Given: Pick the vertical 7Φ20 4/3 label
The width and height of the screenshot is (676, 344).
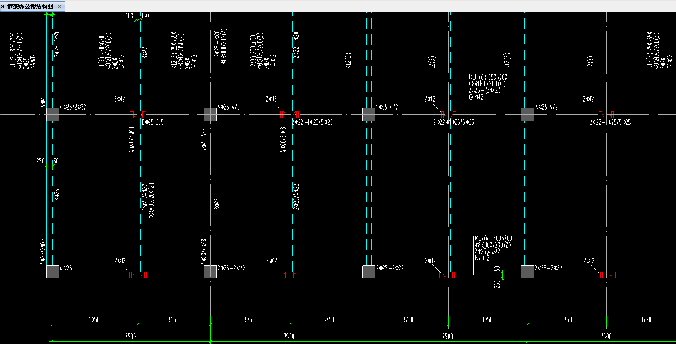Looking at the screenshot, I should [204, 140].
